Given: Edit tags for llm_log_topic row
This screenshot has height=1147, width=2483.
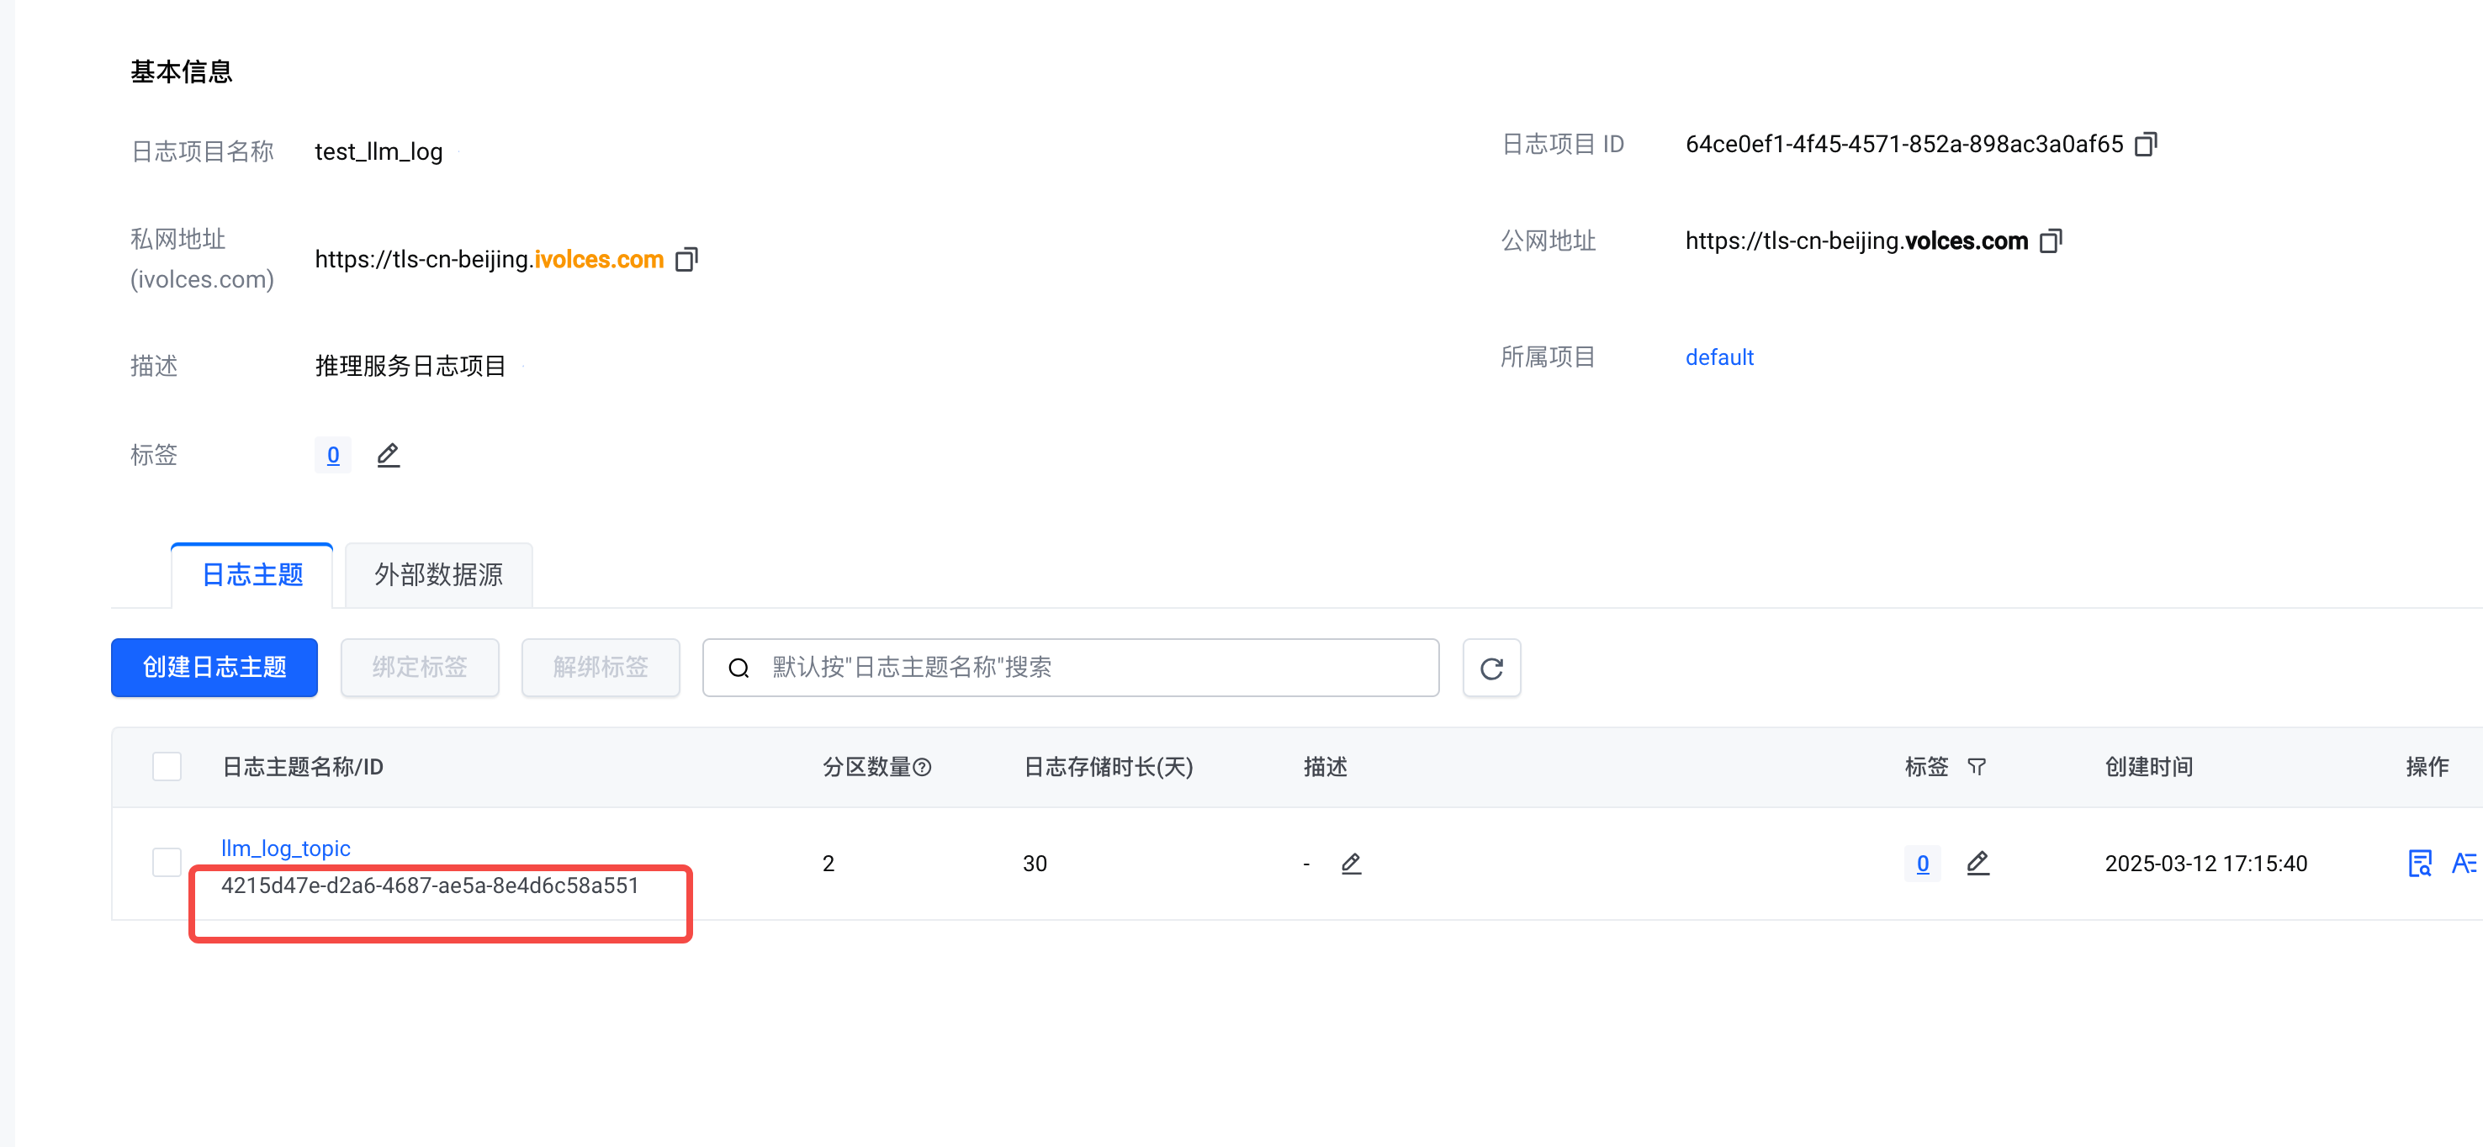Looking at the screenshot, I should click(1977, 864).
